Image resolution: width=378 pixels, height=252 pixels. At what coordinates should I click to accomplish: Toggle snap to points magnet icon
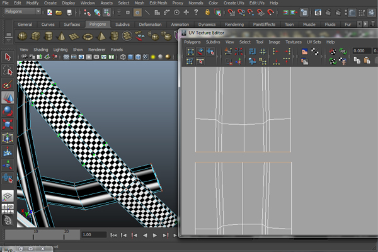pos(251,13)
